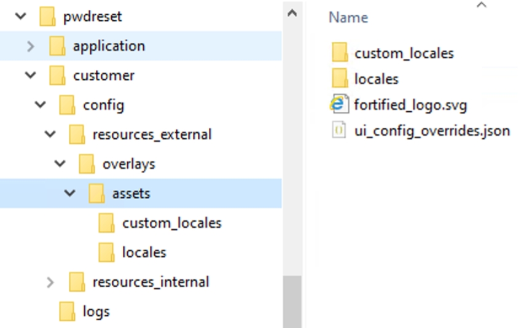This screenshot has height=328, width=532.
Task: Select resources_external in the folder tree
Action: pos(152,135)
